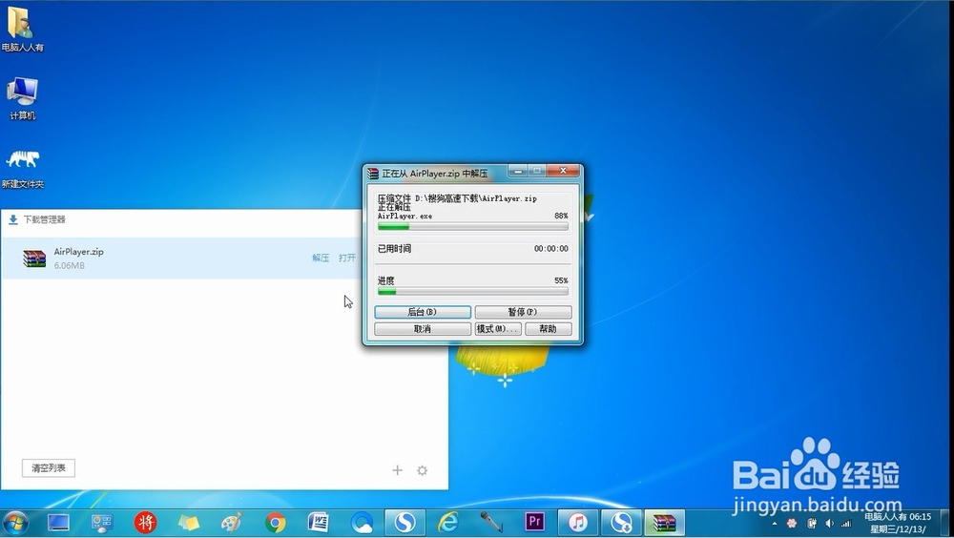Screen dimensions: 954x538
Task: Open Windows Start menu orb
Action: (x=16, y=523)
